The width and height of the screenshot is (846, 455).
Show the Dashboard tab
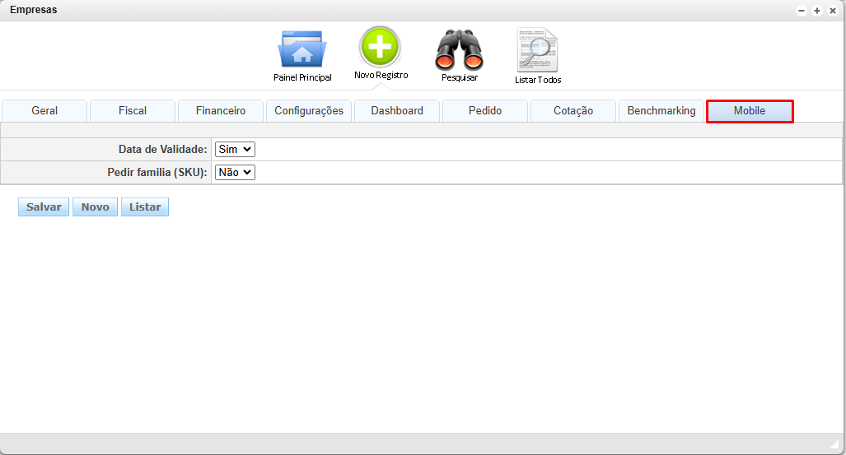(397, 111)
